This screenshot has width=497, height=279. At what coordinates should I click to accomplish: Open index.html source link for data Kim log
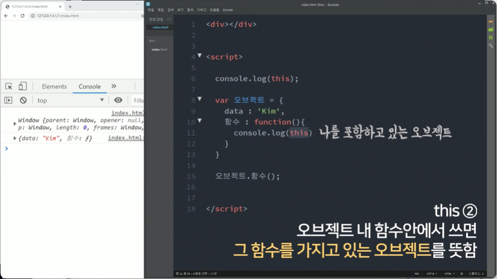[x=126, y=137]
